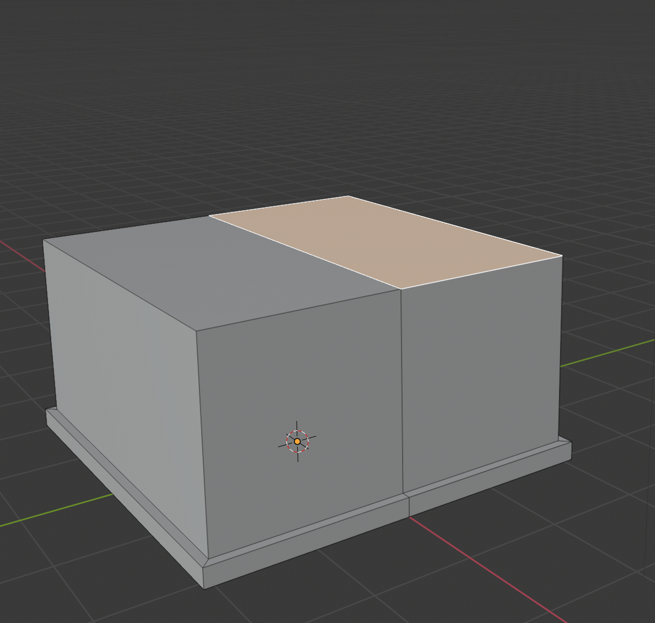Click the 3D cursor with orange origin dot
Image resolution: width=655 pixels, height=623 pixels.
(x=297, y=441)
